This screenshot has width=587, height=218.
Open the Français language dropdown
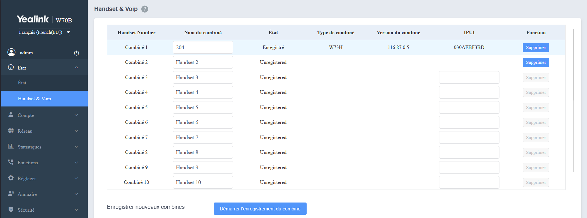coord(44,32)
